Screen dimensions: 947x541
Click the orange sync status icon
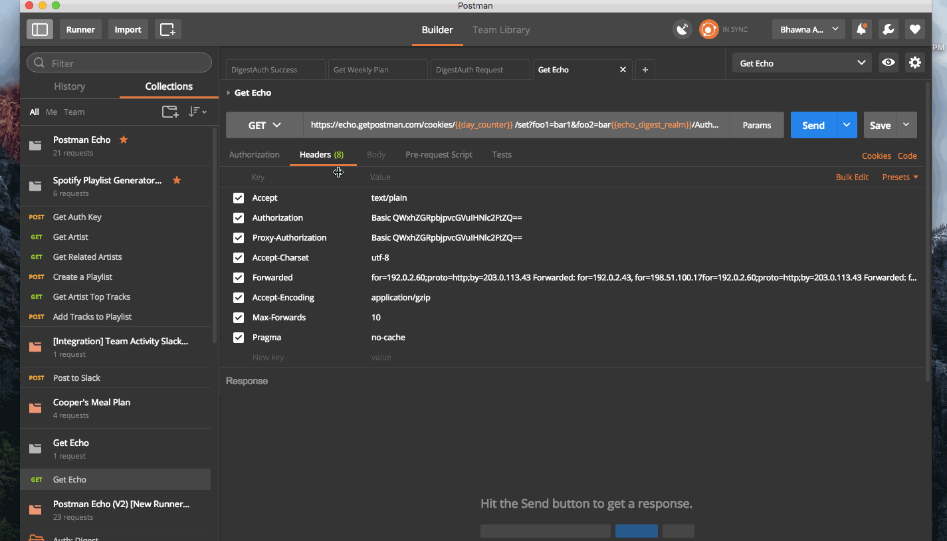(x=709, y=29)
